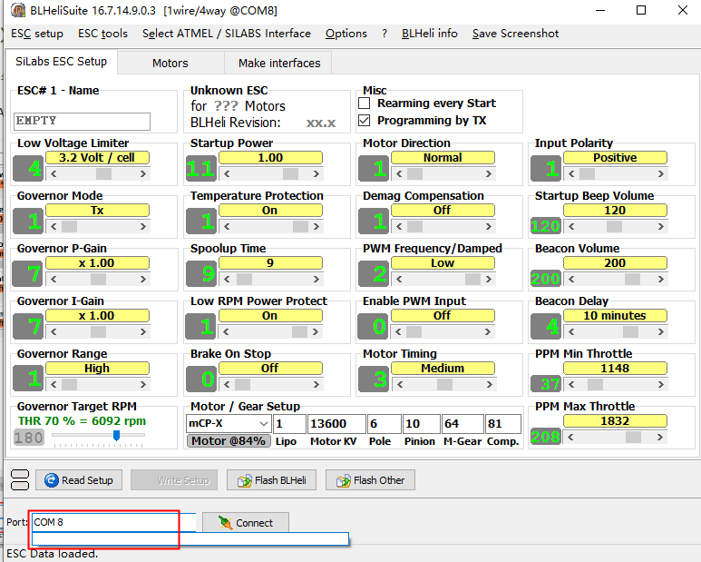Decrease Governor I-Gain with left arrow

tap(54, 331)
